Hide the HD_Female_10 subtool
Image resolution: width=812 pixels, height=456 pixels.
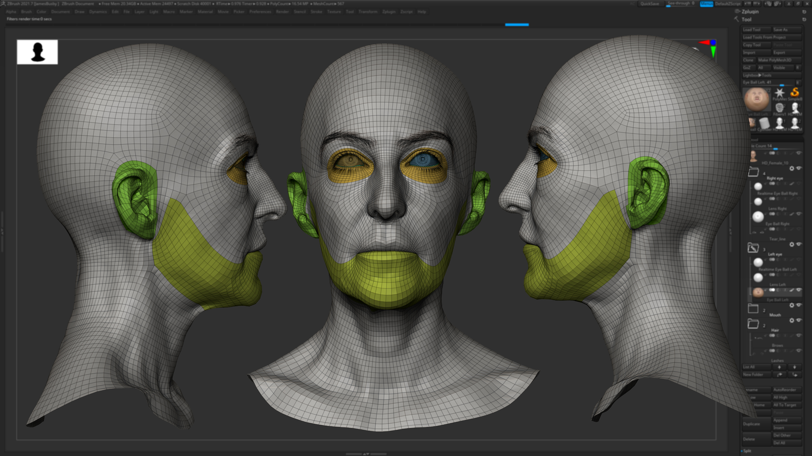[x=799, y=153]
